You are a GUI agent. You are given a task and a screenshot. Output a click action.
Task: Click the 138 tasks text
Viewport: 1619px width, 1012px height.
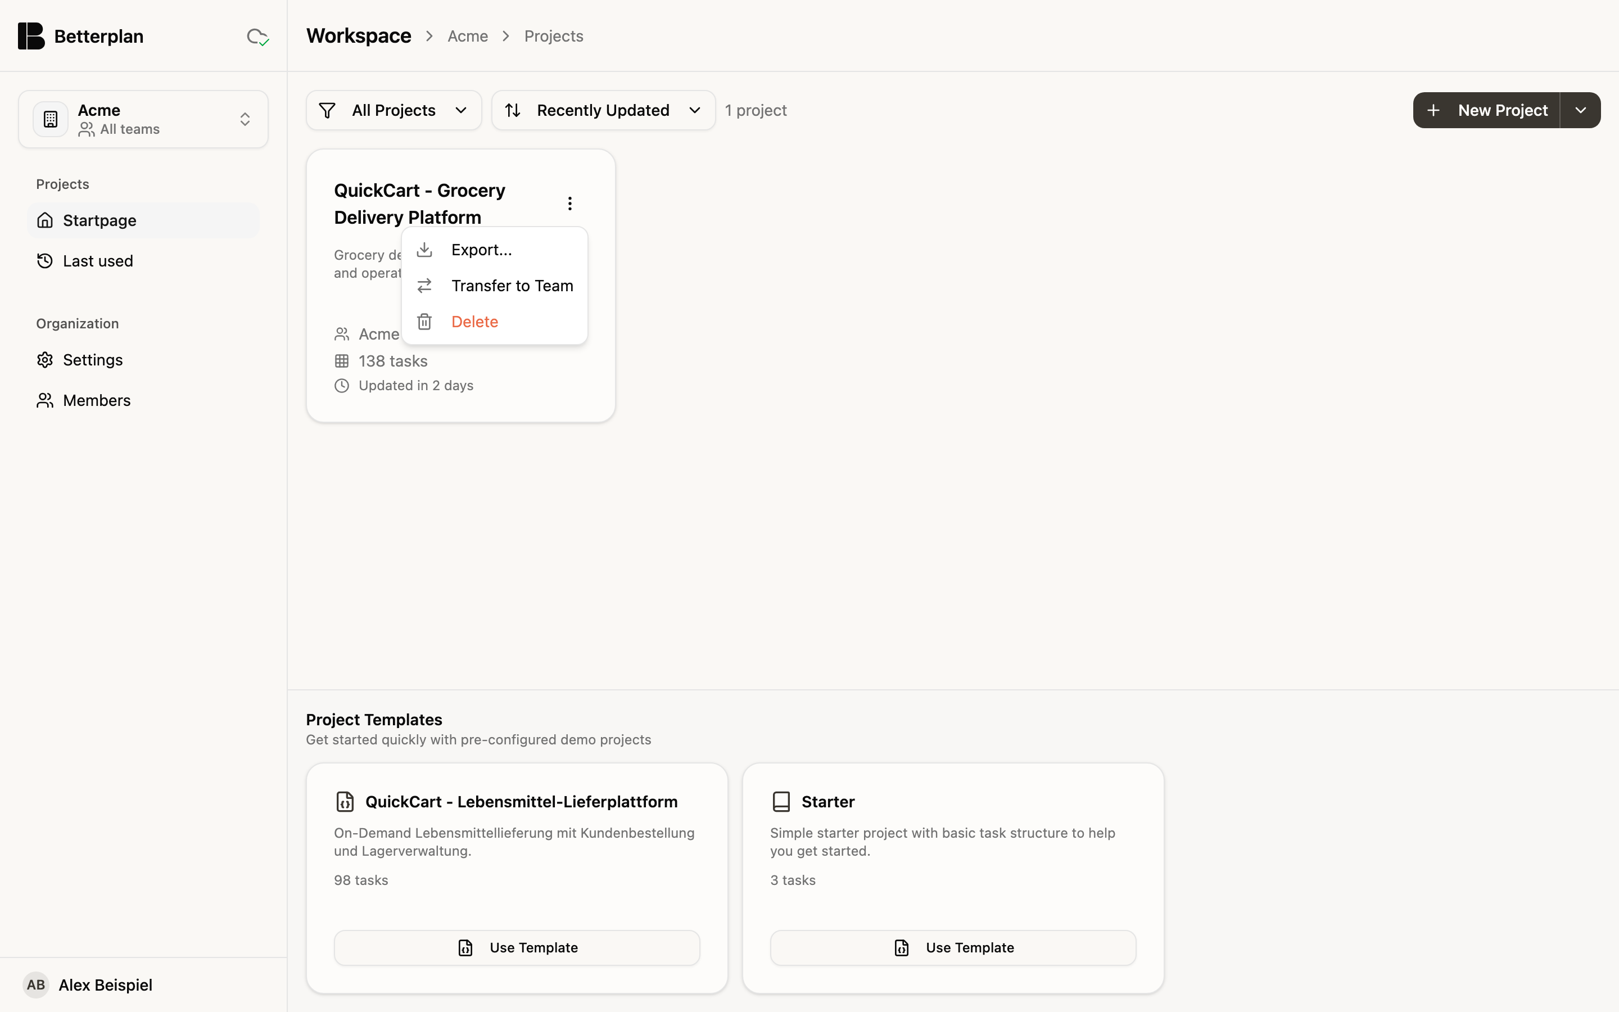(393, 362)
